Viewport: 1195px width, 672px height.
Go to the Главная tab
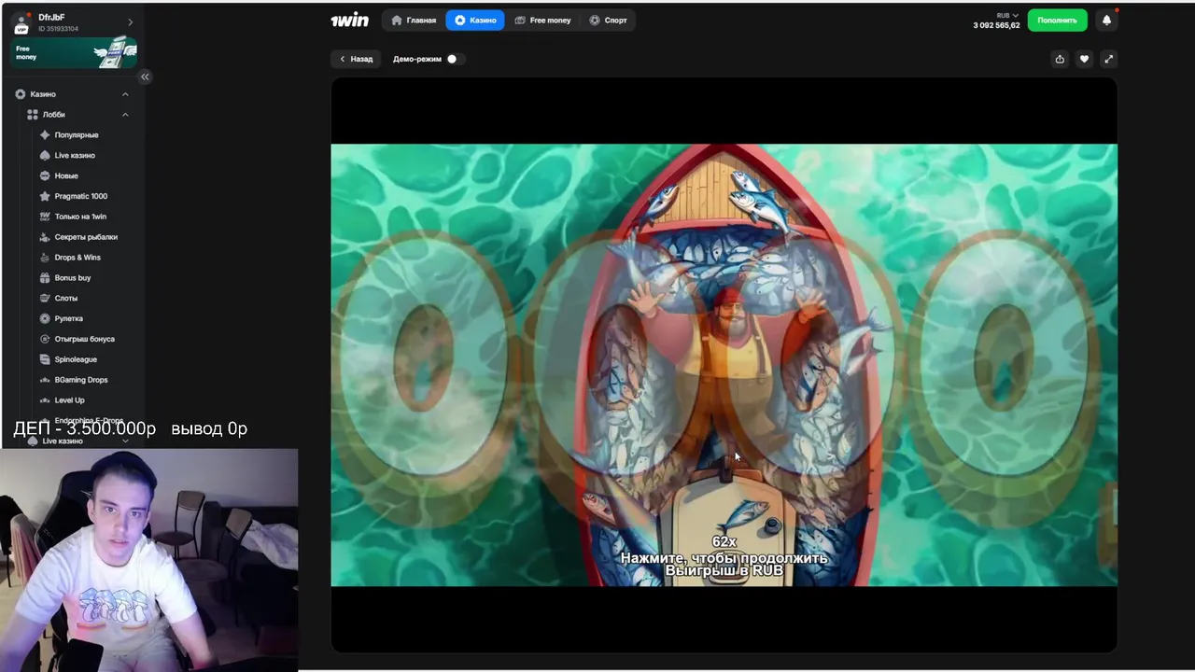(414, 20)
